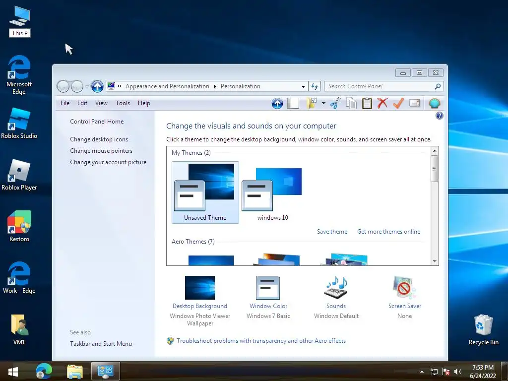
Task: Expand the folder options dropdown arrow
Action: (323, 103)
